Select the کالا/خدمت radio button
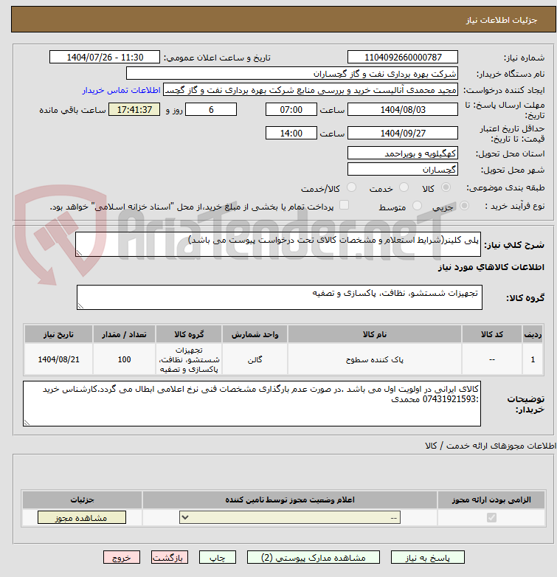 click(352, 187)
